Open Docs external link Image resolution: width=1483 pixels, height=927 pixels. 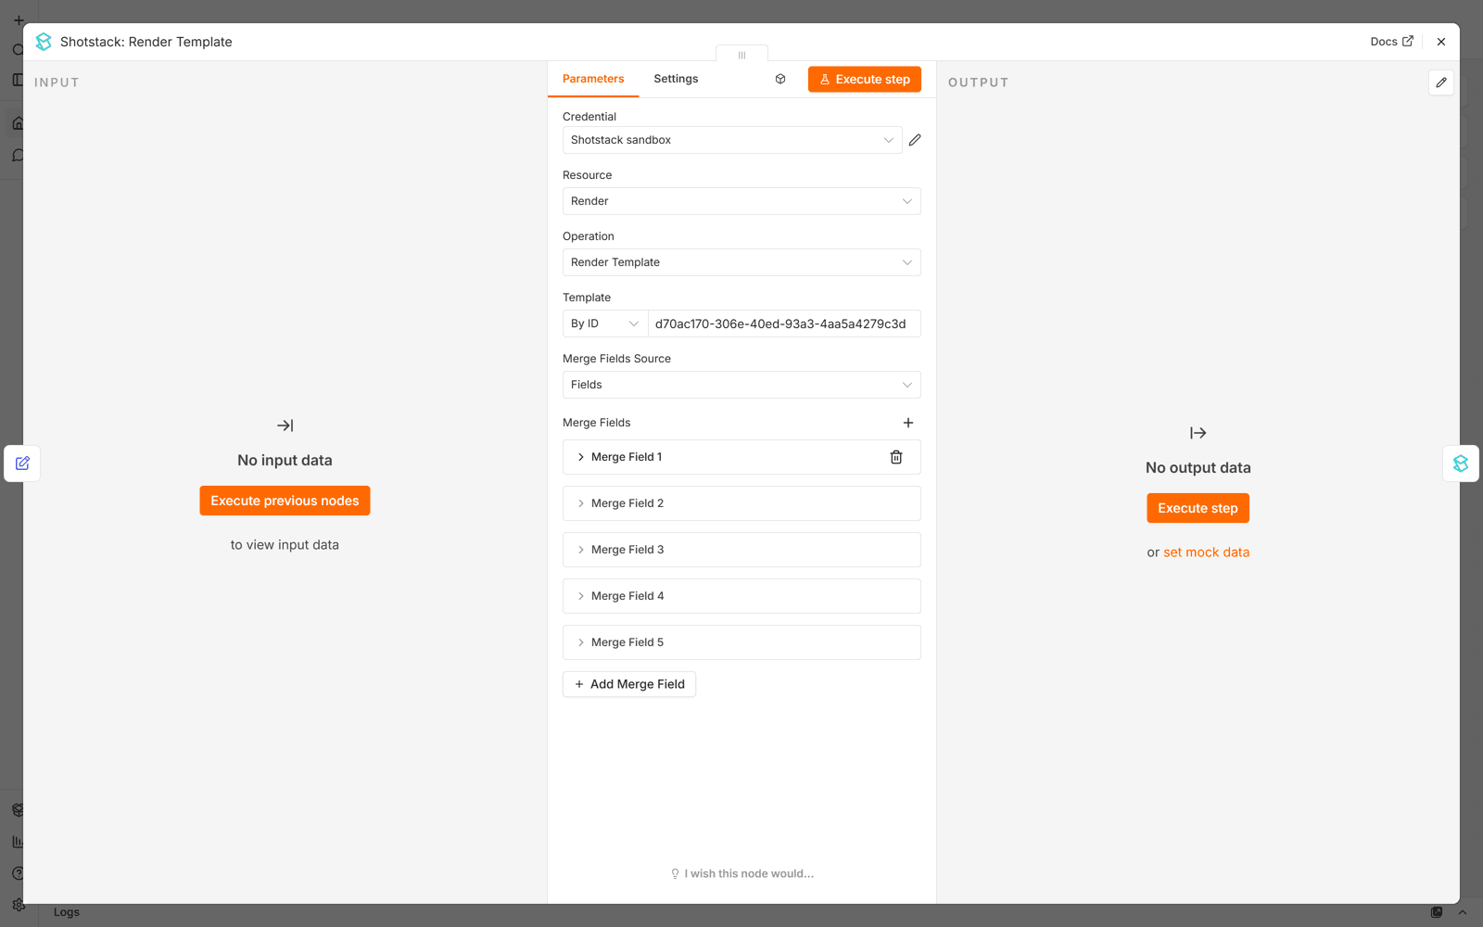tap(1392, 42)
